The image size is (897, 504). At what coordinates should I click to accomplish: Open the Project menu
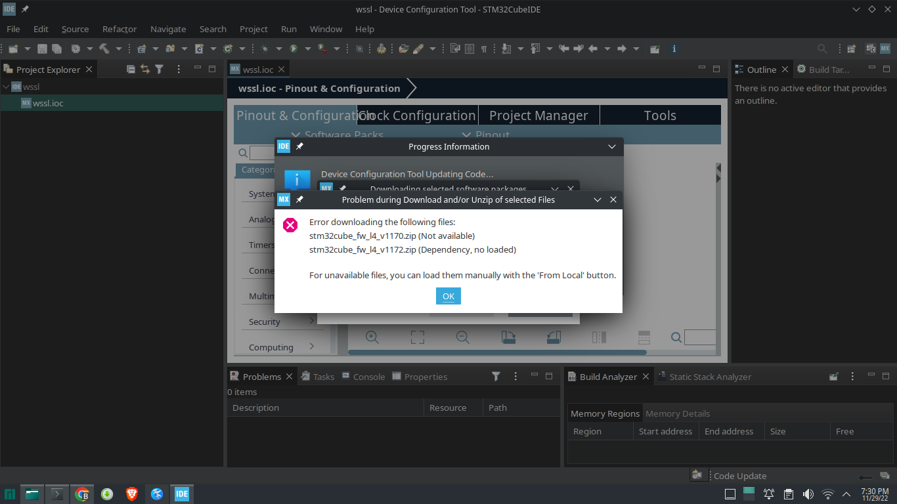pyautogui.click(x=253, y=29)
